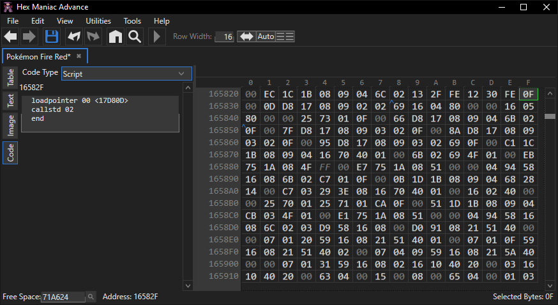Click the Back navigation arrow
This screenshot has height=305, width=558.
[x=10, y=36]
